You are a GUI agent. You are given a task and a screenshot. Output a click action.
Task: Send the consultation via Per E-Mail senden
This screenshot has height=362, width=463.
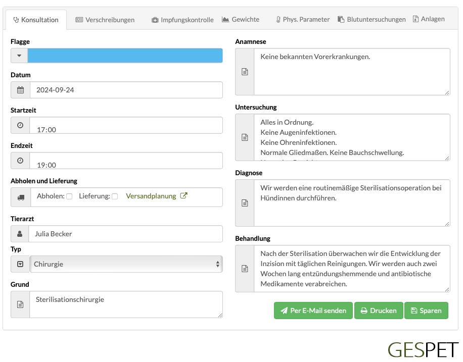[313, 311]
